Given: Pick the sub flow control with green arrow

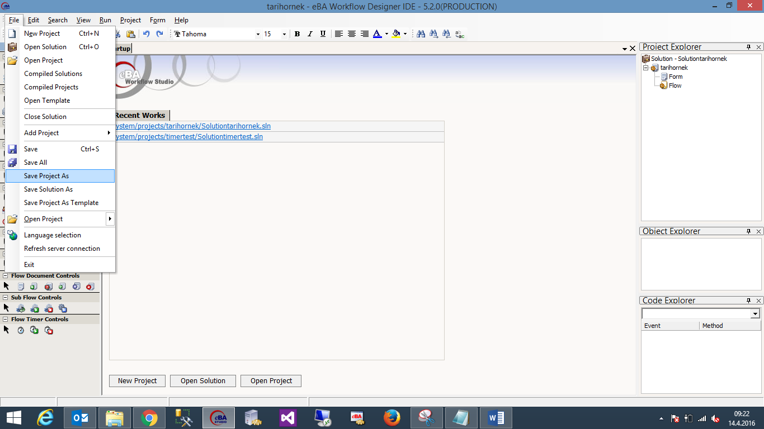Looking at the screenshot, I should point(21,308).
